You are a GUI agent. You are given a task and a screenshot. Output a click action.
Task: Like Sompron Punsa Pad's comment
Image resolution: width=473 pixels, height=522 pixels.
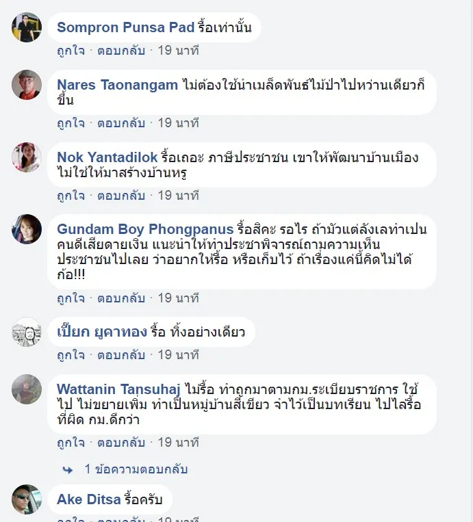[71, 51]
